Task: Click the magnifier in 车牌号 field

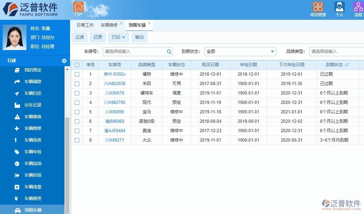Action: click(x=169, y=51)
